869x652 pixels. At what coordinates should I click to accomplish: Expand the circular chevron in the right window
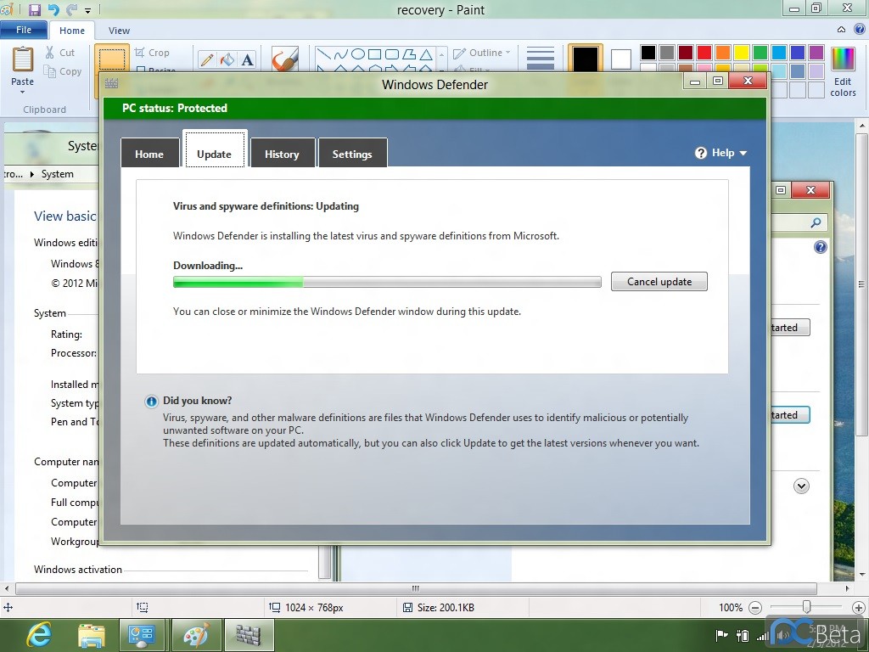801,486
